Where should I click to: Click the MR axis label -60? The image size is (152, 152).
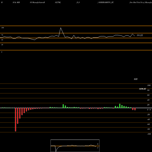[148, 124]
